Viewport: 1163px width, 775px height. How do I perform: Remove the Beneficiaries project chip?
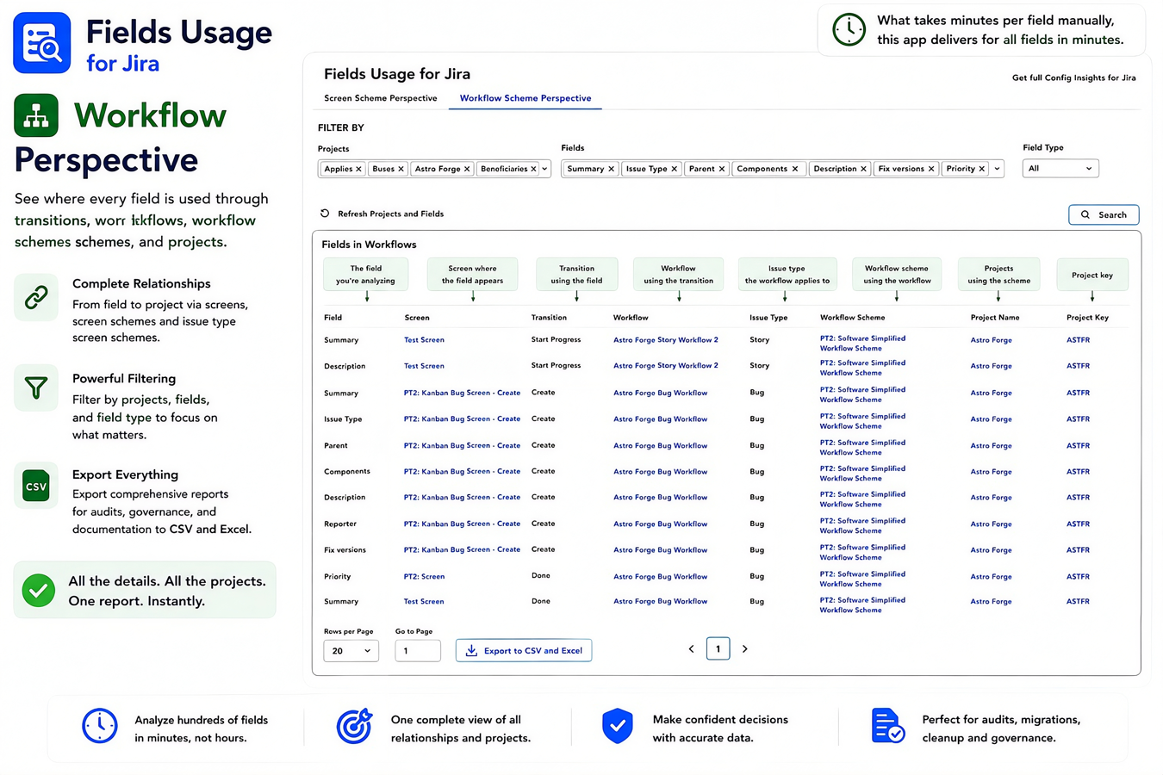tap(533, 169)
